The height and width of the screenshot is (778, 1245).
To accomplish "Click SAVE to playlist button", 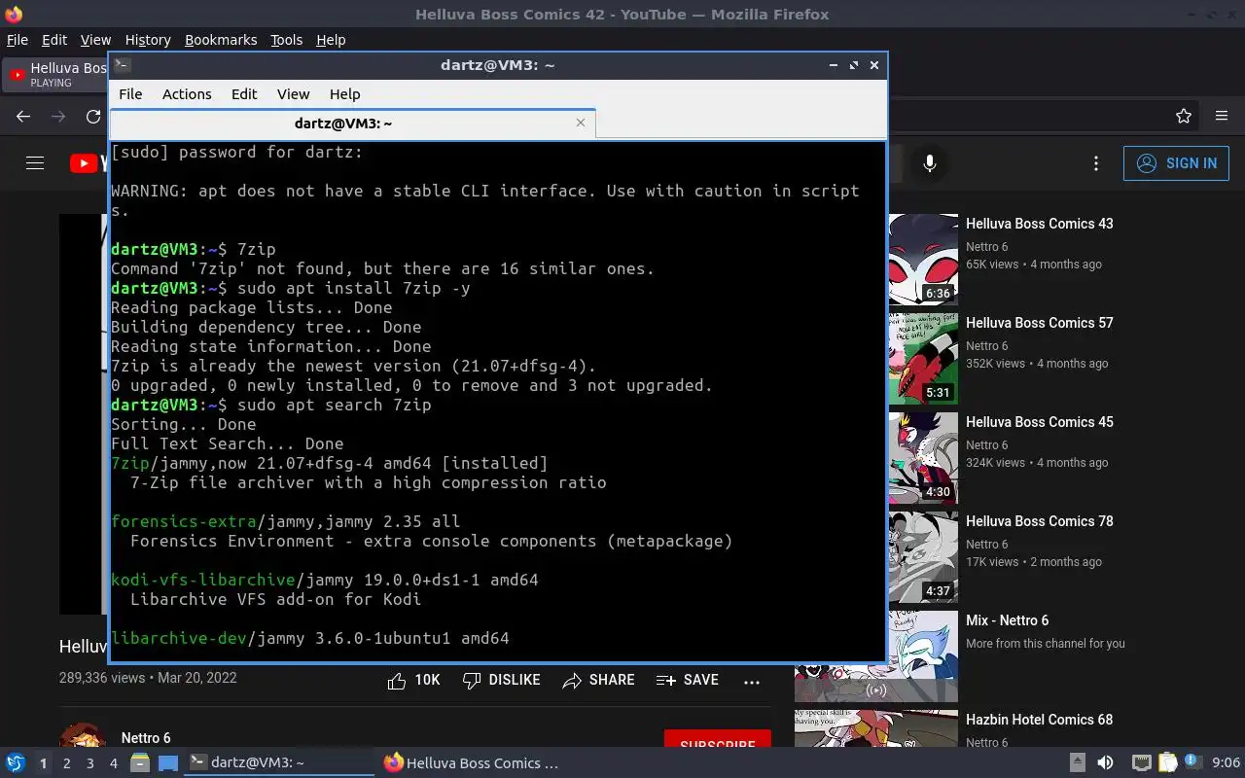I will [687, 681].
